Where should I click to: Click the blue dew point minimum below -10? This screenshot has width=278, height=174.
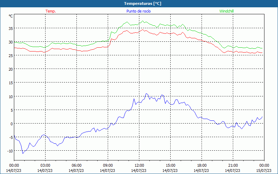[x=23, y=153]
